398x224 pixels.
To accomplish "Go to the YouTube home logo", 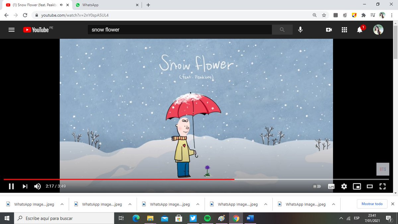I will tap(36, 30).
